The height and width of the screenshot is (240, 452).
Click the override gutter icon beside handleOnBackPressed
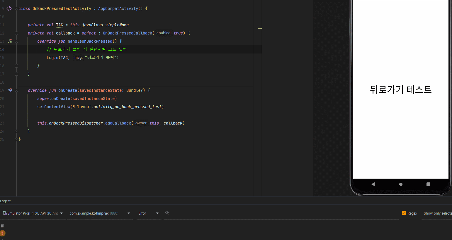click(x=10, y=41)
